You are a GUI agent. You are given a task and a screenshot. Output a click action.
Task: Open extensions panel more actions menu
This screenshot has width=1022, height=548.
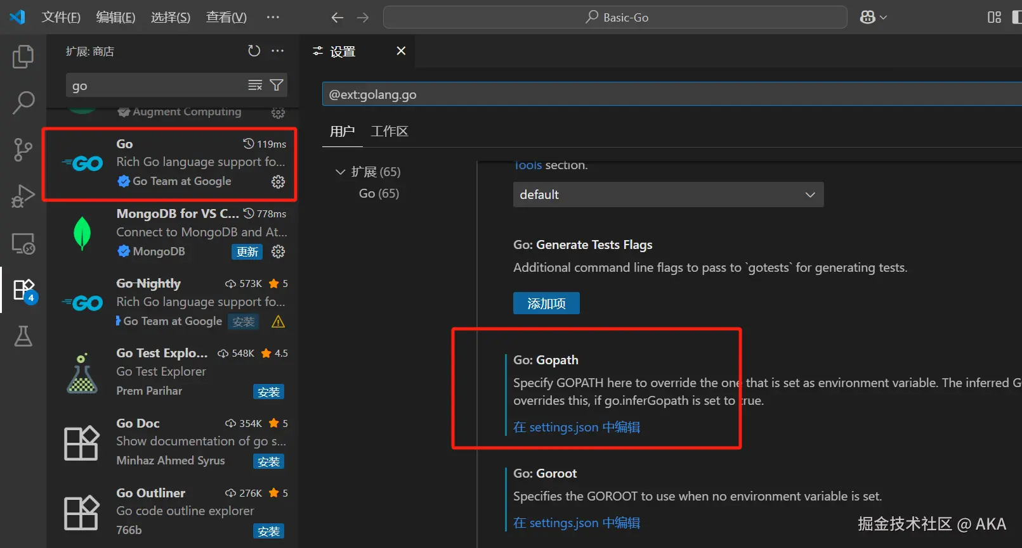click(278, 51)
